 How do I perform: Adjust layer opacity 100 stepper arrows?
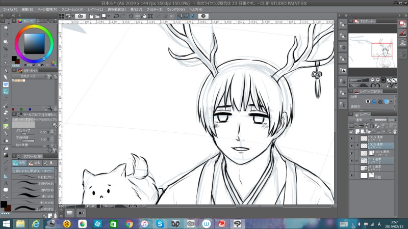coord(396,120)
